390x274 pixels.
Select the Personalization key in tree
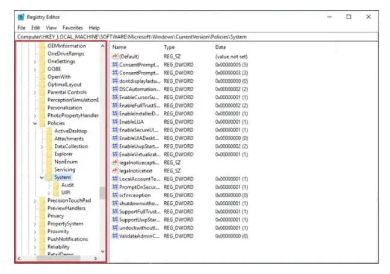tap(64, 108)
